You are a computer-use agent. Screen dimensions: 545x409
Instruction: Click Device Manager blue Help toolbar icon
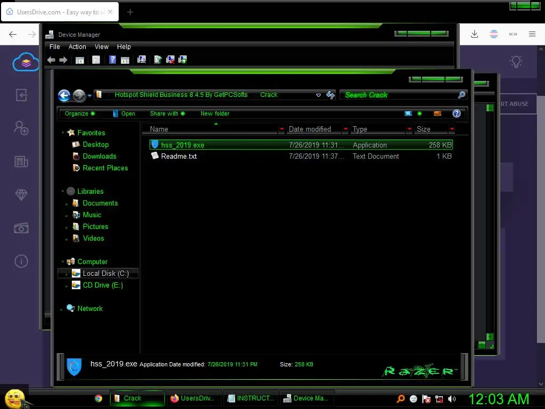tap(112, 60)
